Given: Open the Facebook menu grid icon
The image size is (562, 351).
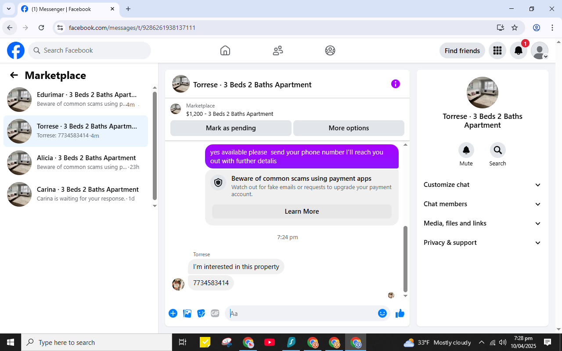Looking at the screenshot, I should coord(497,50).
